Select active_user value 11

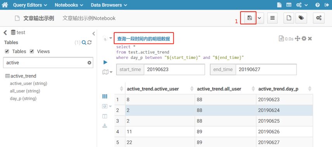(x=160, y=132)
